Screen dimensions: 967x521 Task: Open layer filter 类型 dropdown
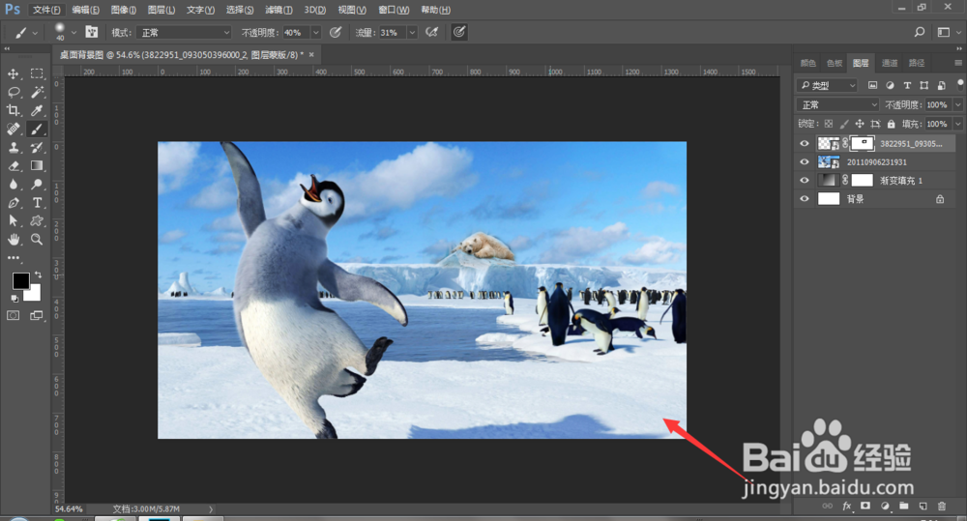828,85
